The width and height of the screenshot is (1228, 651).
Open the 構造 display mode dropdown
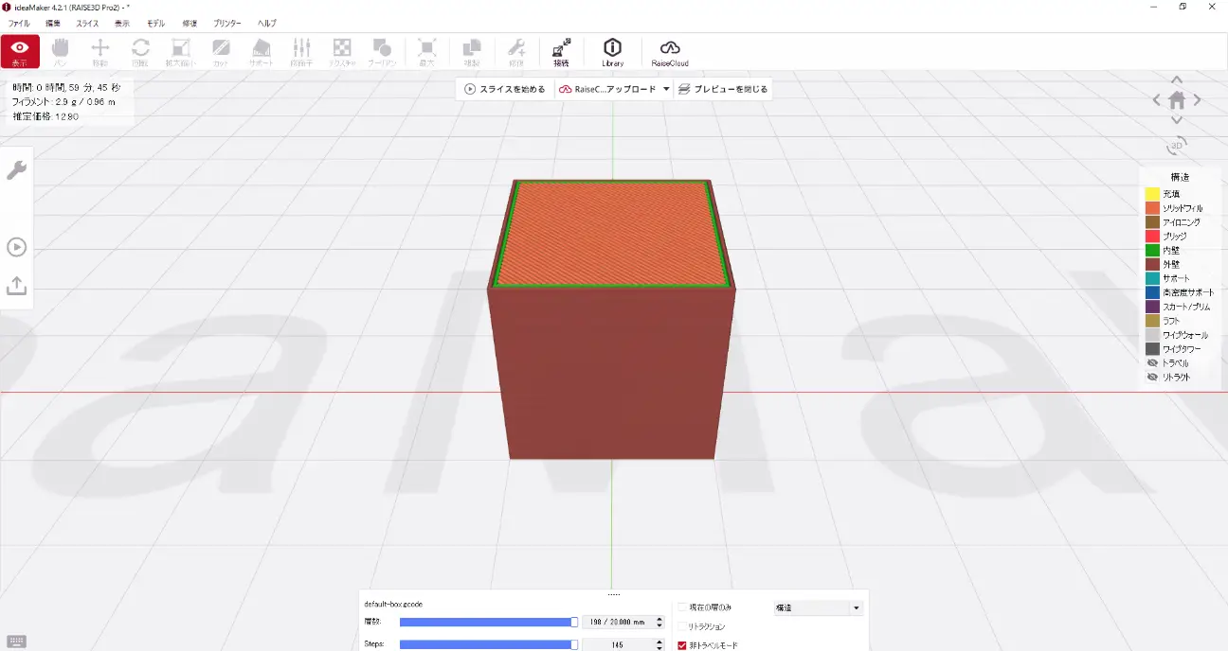818,607
